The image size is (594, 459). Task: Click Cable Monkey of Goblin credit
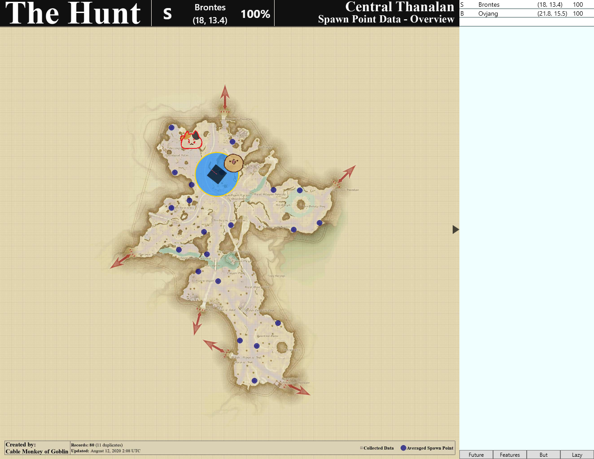point(37,451)
